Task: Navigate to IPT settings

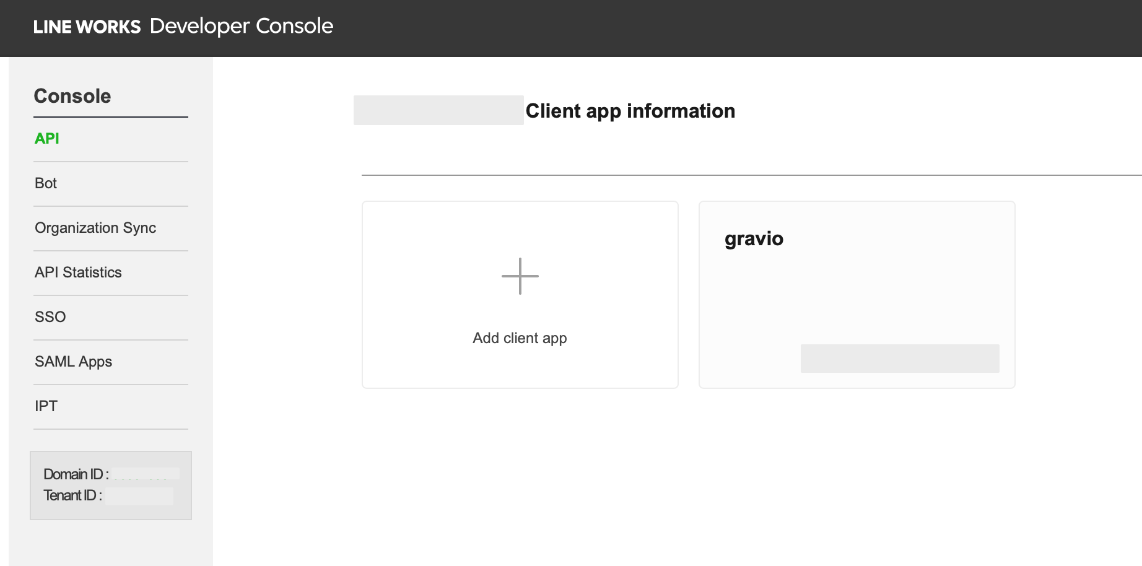Action: 46,406
